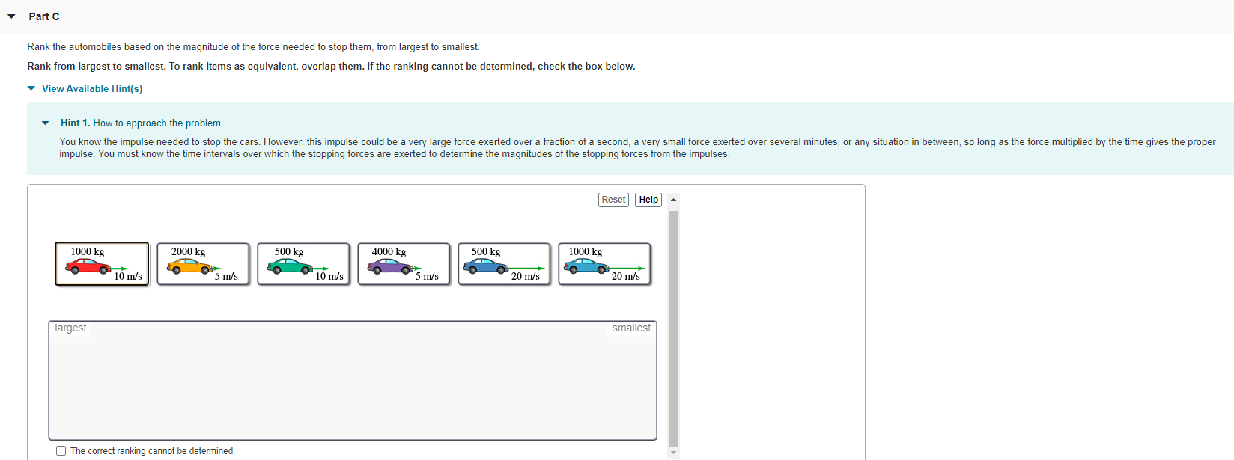Click the Part C heading text
This screenshot has height=460, width=1234.
[44, 16]
